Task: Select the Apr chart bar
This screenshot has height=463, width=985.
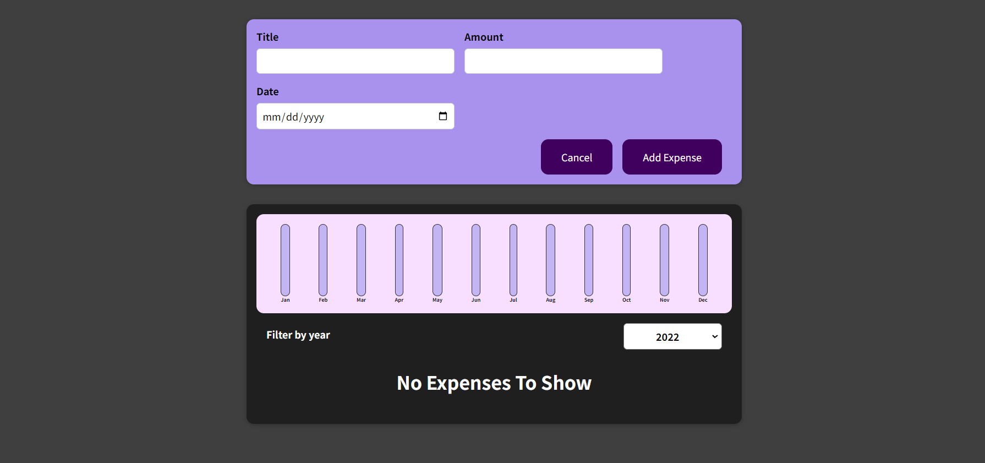Action: (399, 260)
